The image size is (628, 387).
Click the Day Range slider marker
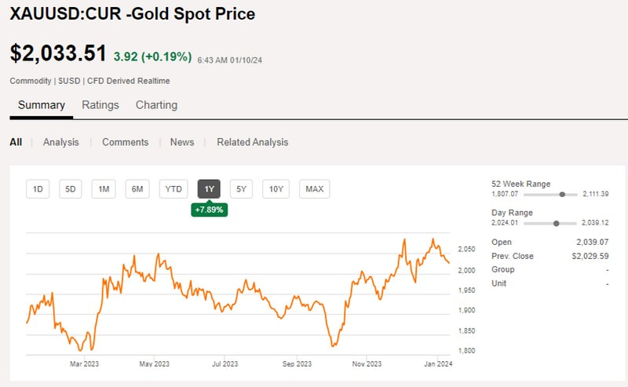556,223
